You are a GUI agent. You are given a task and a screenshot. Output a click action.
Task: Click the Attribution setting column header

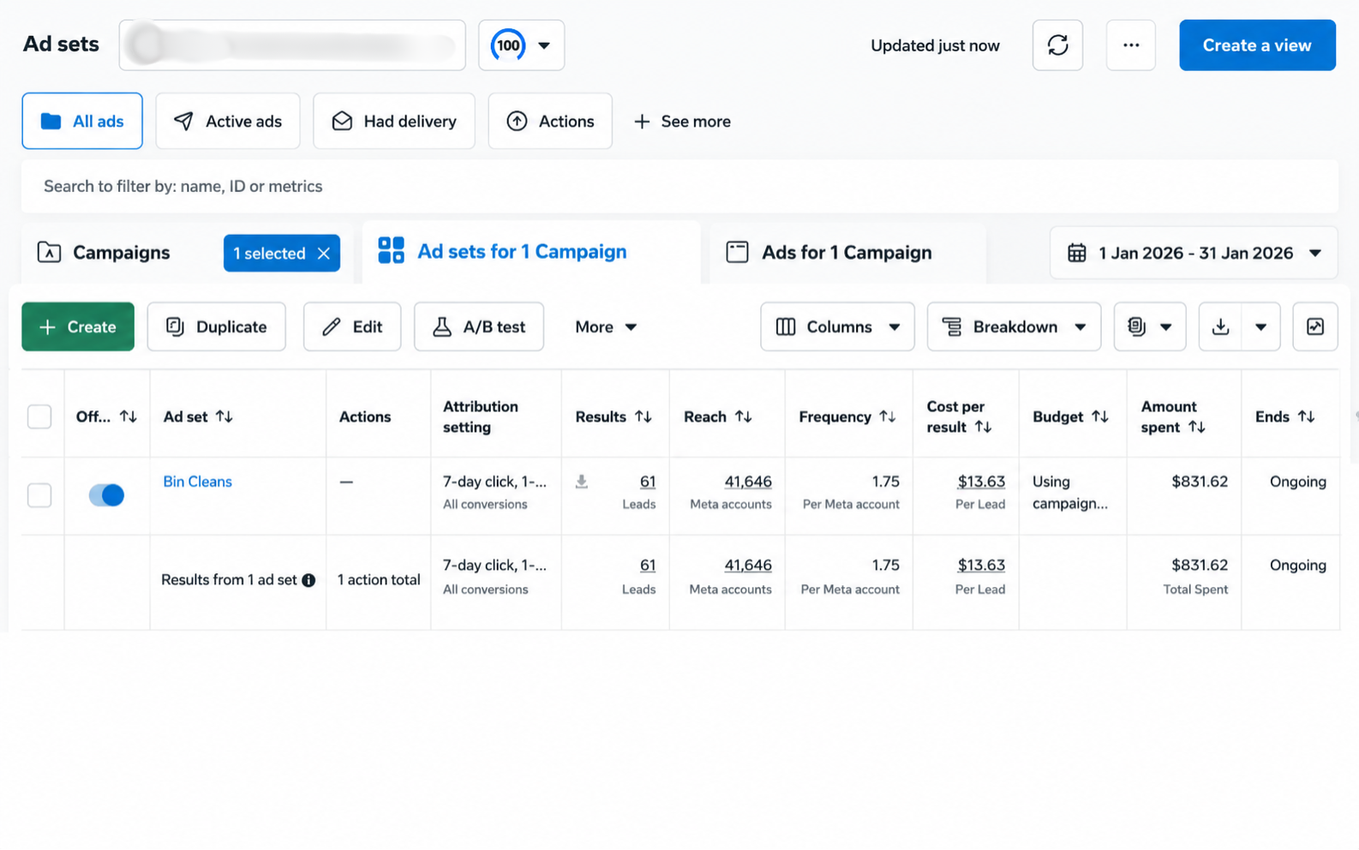coord(480,416)
